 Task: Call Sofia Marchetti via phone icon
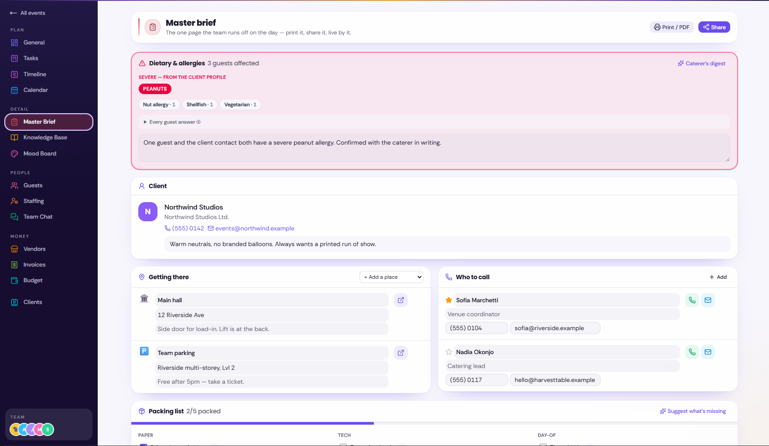pyautogui.click(x=692, y=300)
